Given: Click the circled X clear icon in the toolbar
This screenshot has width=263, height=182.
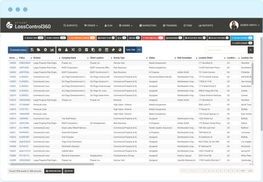Looking at the screenshot, I should 45,50.
